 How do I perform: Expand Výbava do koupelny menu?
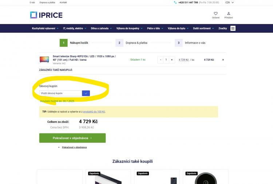[129, 28]
